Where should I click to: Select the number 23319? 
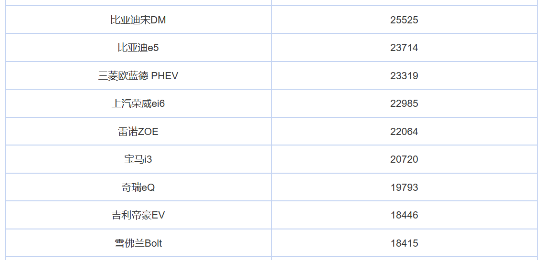(404, 76)
